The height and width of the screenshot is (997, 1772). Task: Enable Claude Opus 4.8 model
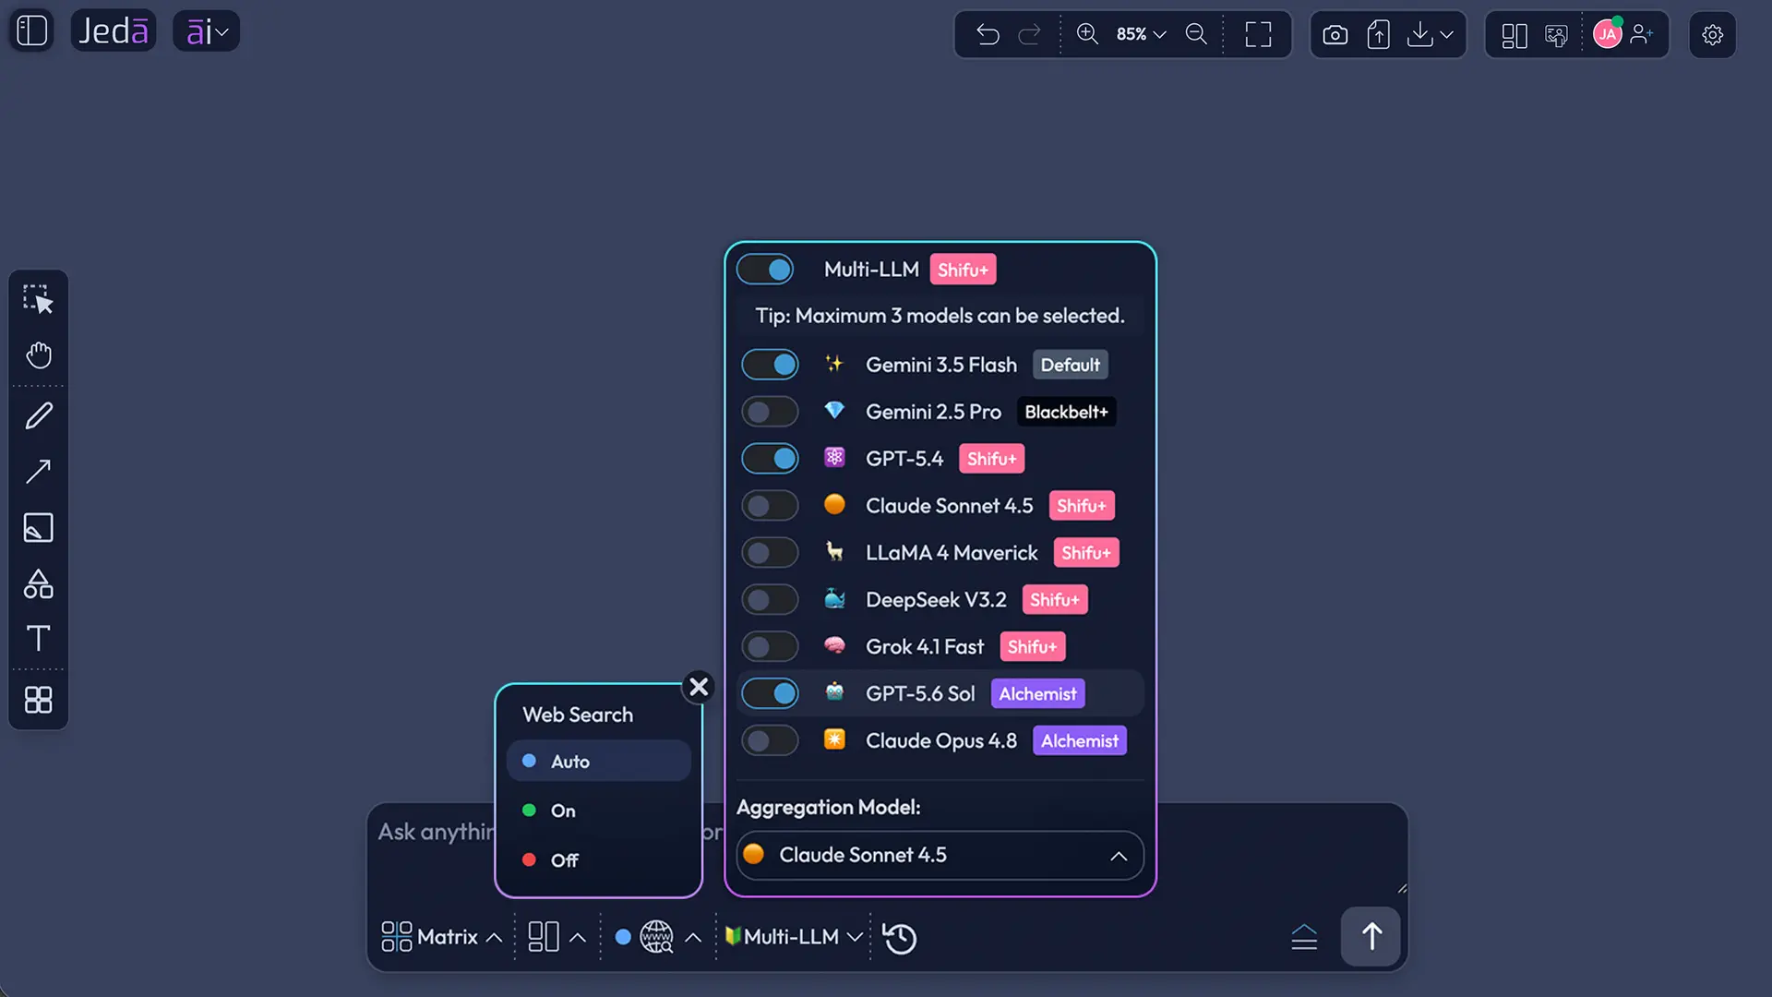[x=770, y=740]
